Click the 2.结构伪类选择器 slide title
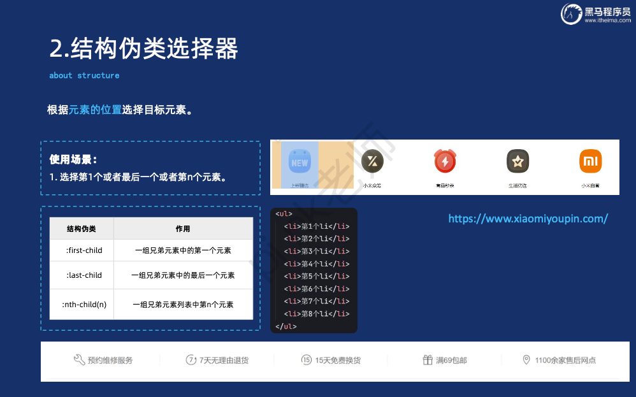The image size is (636, 397). coord(143,48)
